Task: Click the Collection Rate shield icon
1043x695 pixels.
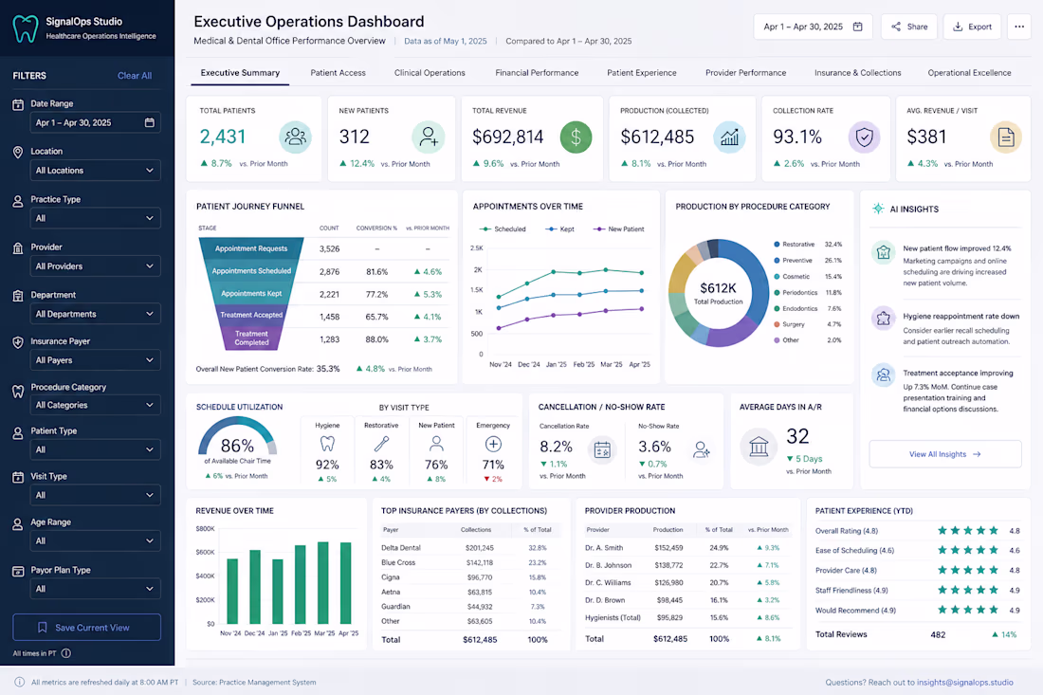Action: 864,137
